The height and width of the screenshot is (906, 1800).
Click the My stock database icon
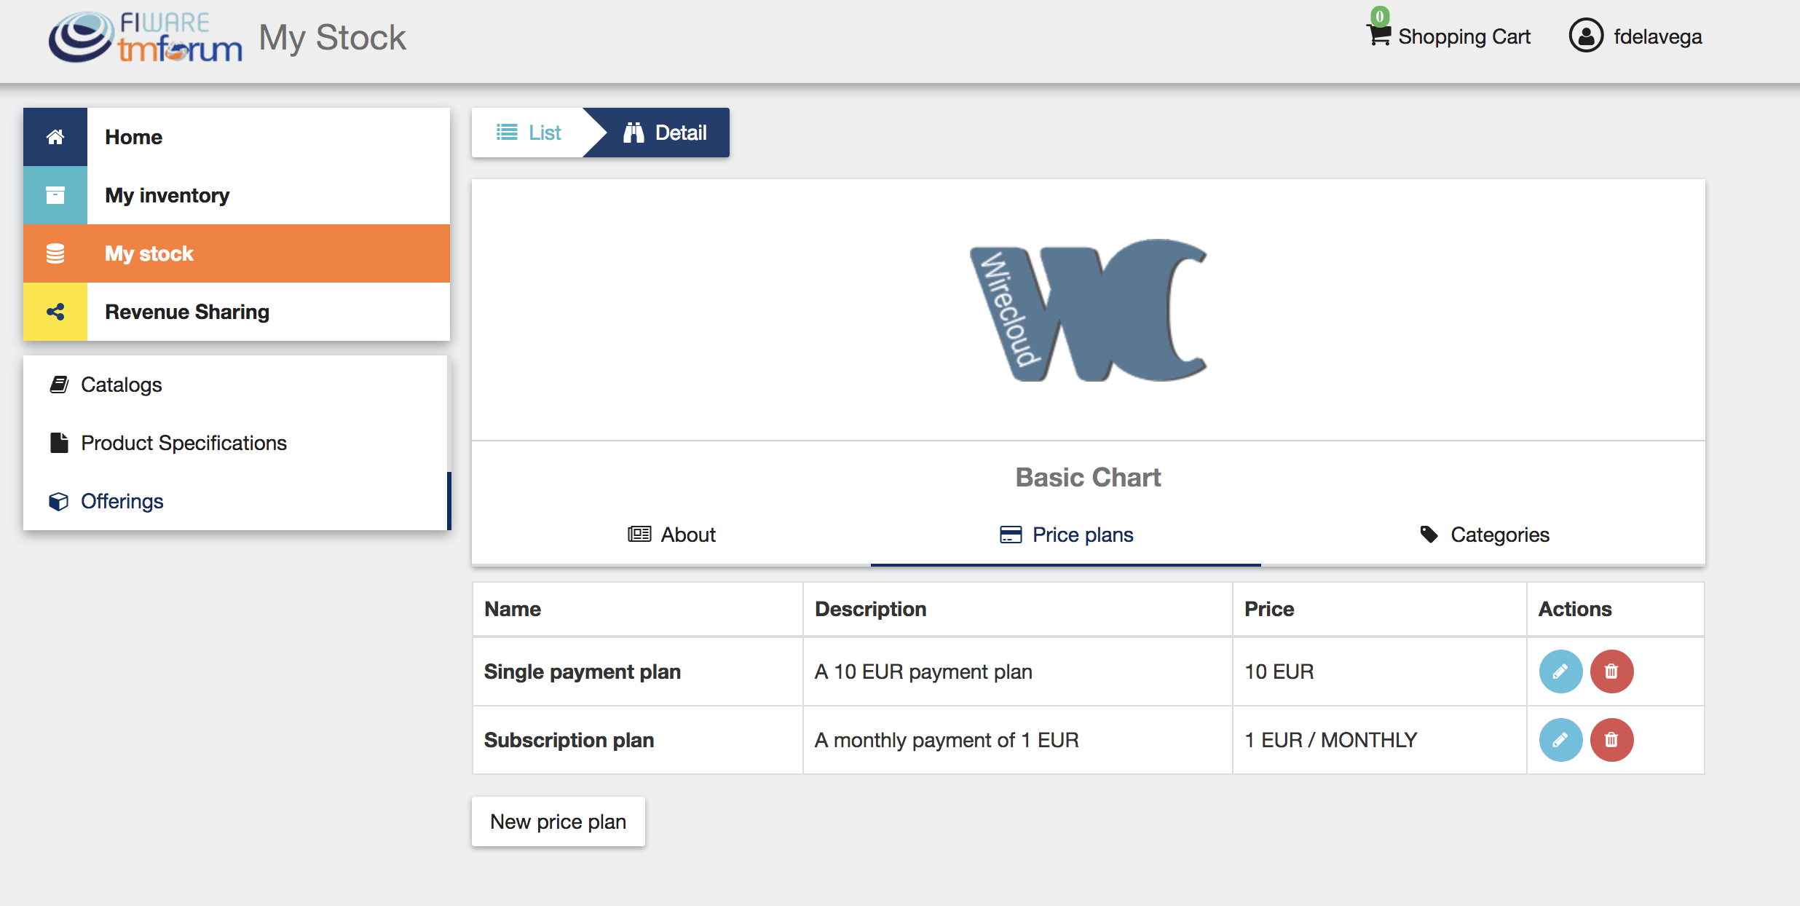point(55,253)
